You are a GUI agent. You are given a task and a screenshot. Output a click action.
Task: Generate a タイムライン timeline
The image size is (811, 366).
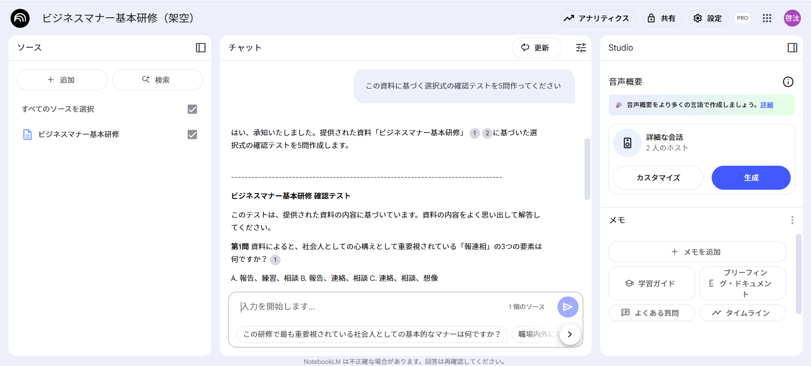(x=743, y=313)
